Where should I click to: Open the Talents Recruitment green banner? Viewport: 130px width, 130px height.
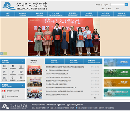[x=117, y=73]
